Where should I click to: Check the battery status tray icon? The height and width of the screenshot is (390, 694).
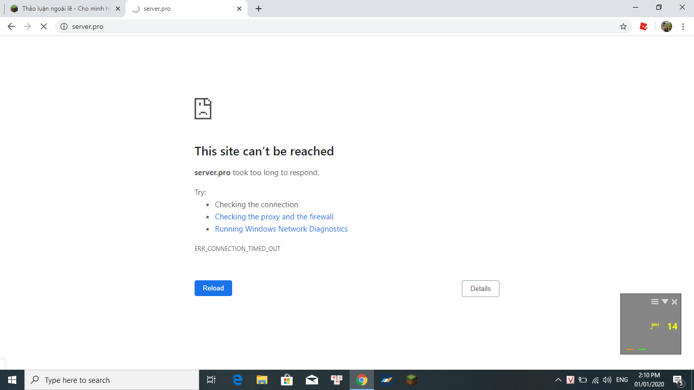583,380
